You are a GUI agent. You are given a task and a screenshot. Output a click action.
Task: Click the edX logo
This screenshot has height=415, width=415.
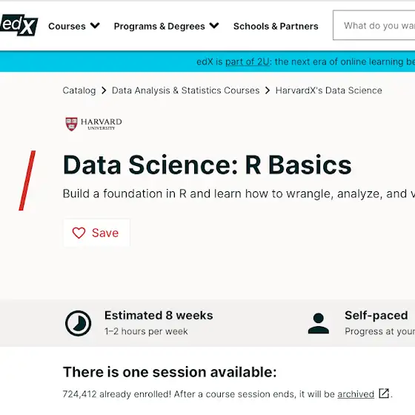(x=19, y=25)
